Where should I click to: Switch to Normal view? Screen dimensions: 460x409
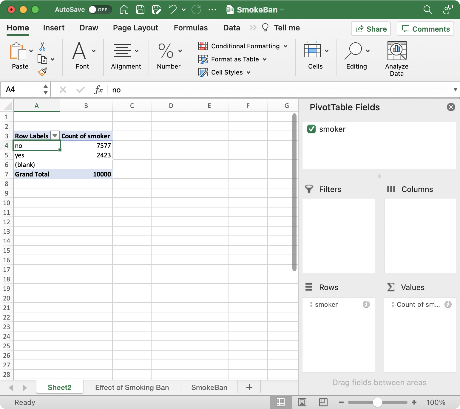pyautogui.click(x=281, y=402)
